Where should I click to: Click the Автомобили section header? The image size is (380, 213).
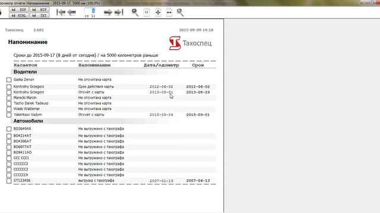pyautogui.click(x=28, y=121)
